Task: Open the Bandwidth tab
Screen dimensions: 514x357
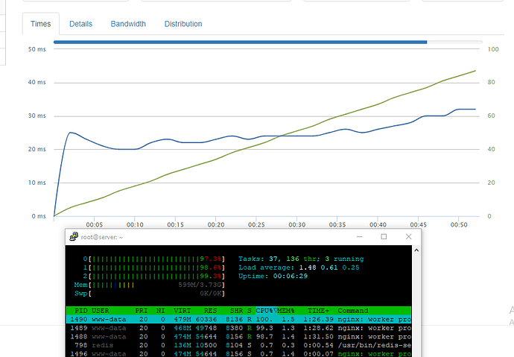Action: pos(128,24)
